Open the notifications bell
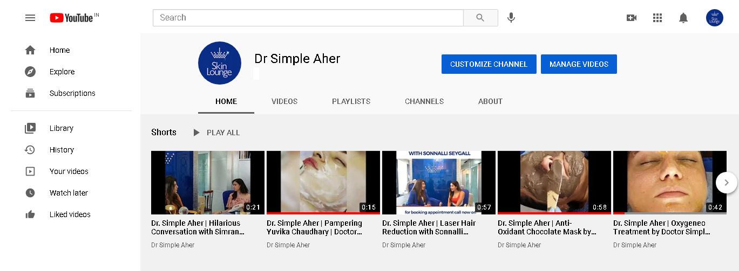Screen dimensions: 739x271 click(x=683, y=18)
